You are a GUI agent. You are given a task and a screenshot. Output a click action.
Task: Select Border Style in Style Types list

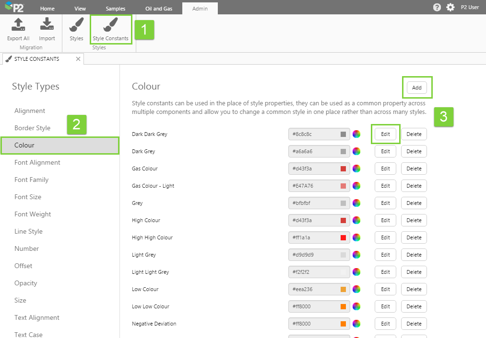click(x=32, y=128)
